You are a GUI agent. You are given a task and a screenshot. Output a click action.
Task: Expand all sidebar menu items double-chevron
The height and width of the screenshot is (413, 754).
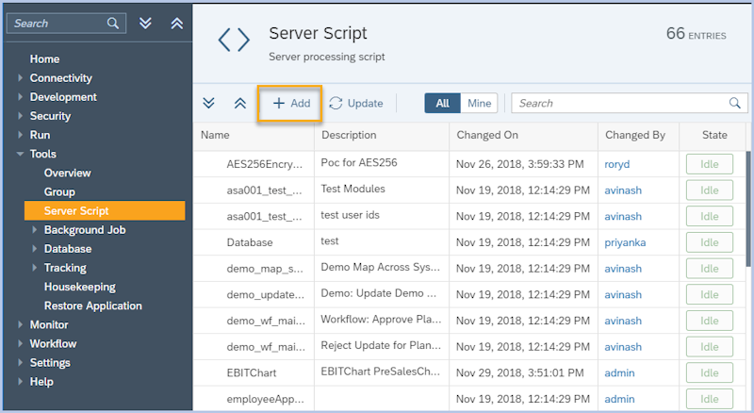coord(145,23)
